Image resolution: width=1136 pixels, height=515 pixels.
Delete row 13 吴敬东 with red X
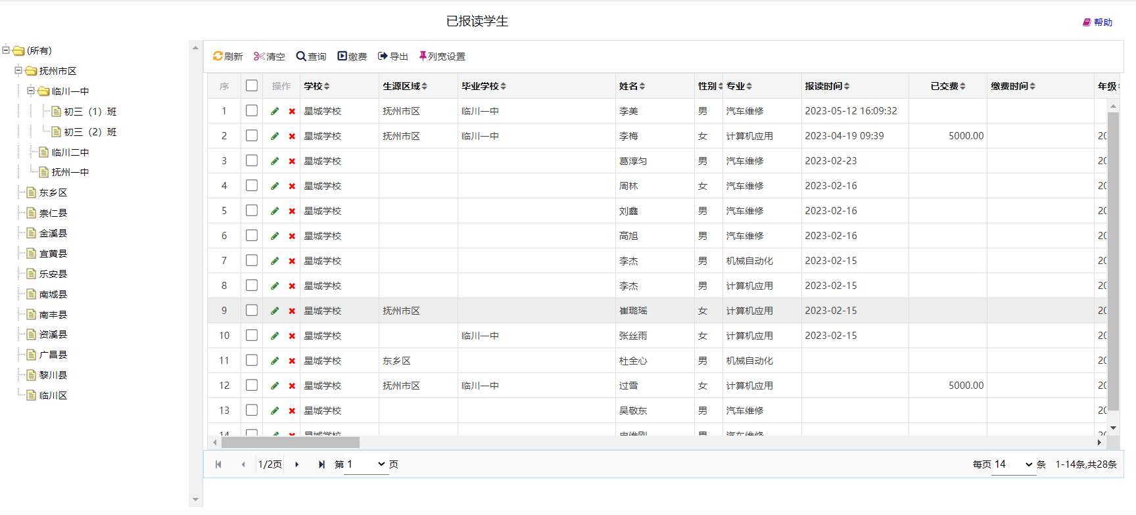pos(292,411)
